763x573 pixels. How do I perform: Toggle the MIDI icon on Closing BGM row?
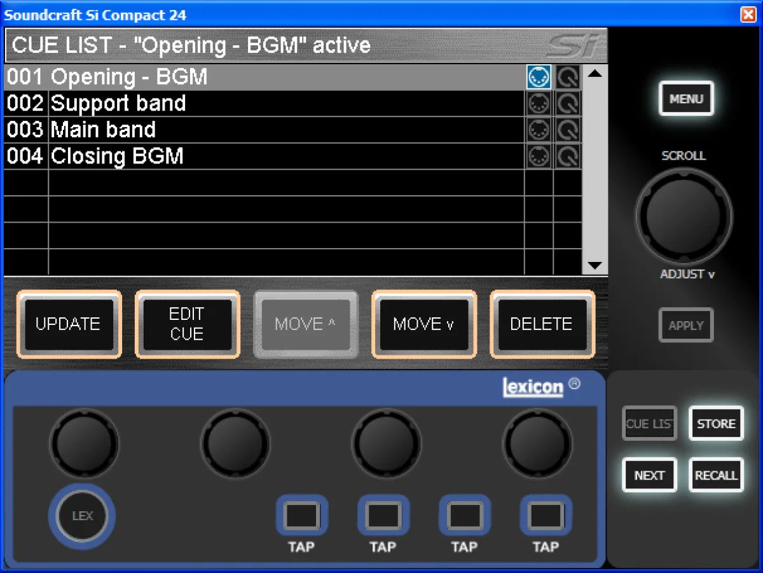pos(539,156)
